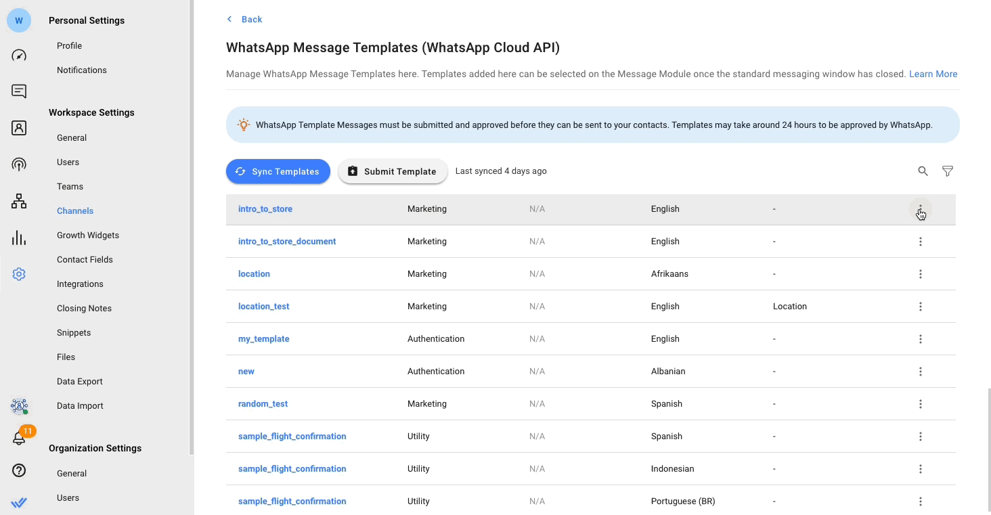Open the Messages chat icon in sidebar
Viewport: 991px width, 515px height.
pos(19,91)
